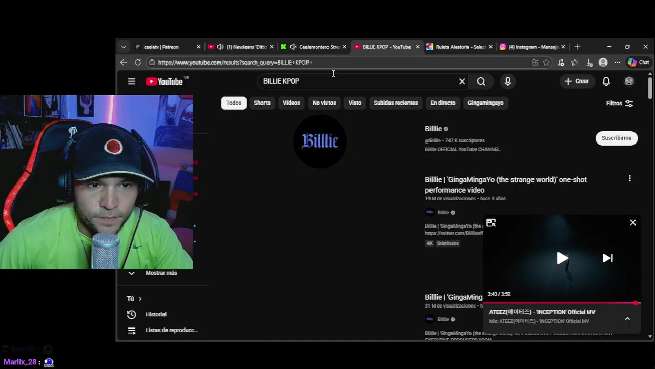Select the Vídeos filter chip
This screenshot has width=655, height=369.
[291, 102]
